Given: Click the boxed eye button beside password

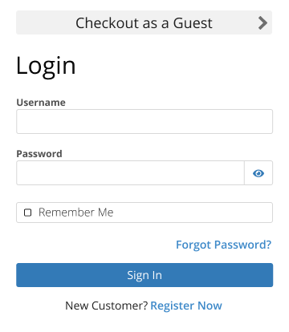Looking at the screenshot, I should (258, 172).
